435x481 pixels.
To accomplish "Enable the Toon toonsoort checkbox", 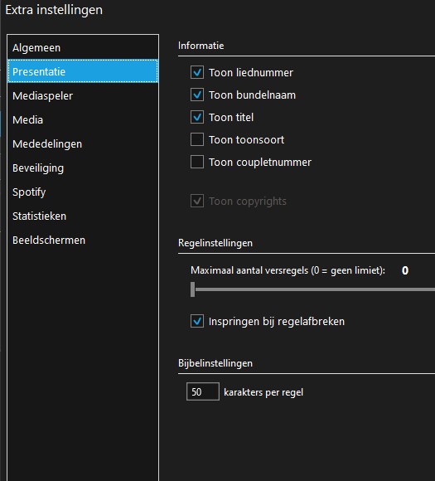I will tap(197, 139).
